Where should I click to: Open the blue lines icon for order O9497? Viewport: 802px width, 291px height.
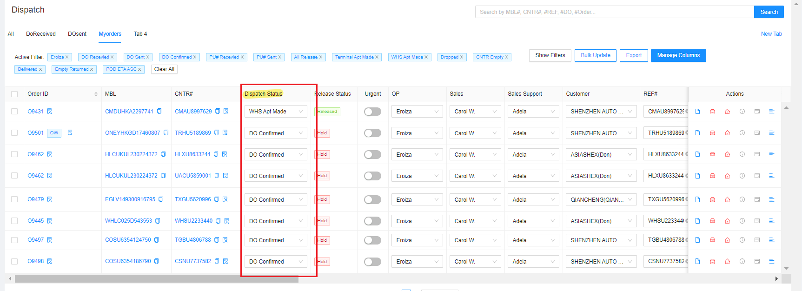pos(772,240)
